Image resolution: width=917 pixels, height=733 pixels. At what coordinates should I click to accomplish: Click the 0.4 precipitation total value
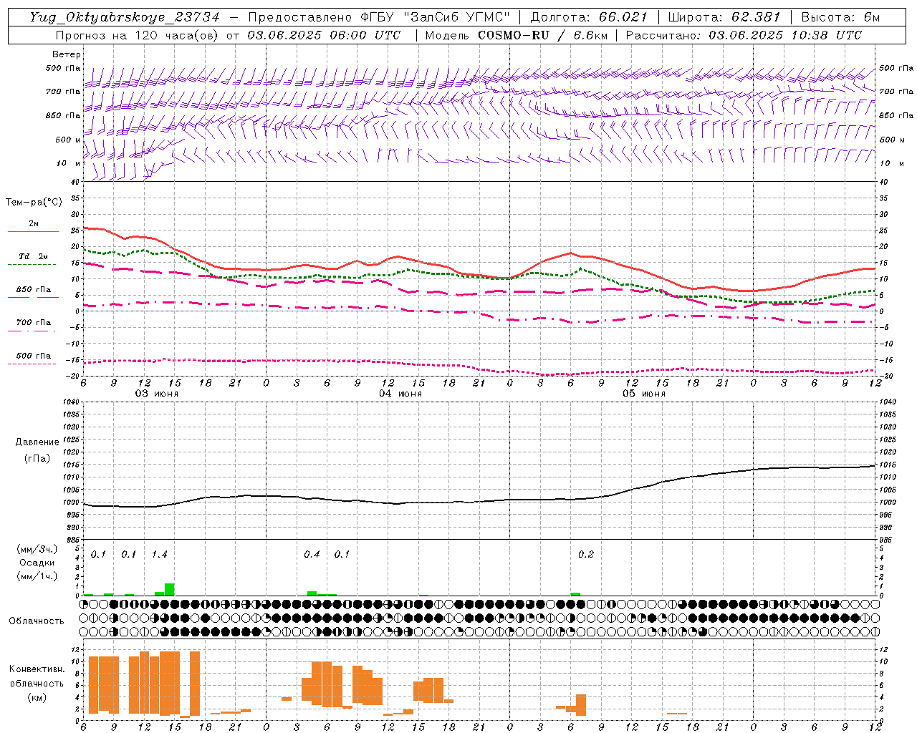312,555
